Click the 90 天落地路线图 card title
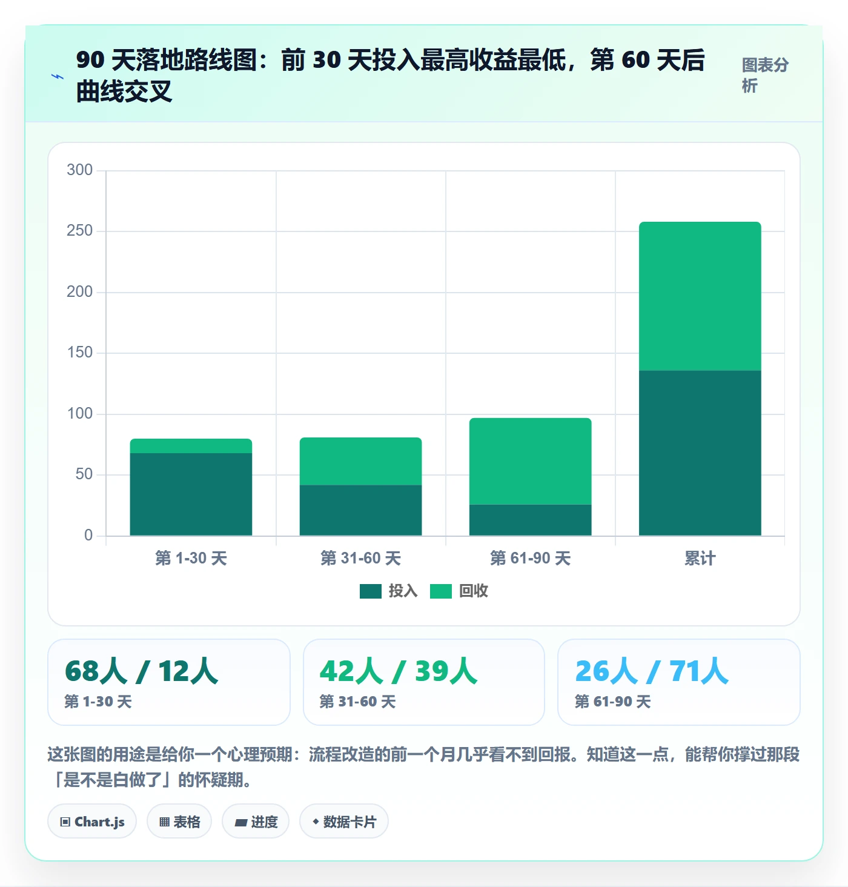The image size is (848, 887). coord(391,75)
